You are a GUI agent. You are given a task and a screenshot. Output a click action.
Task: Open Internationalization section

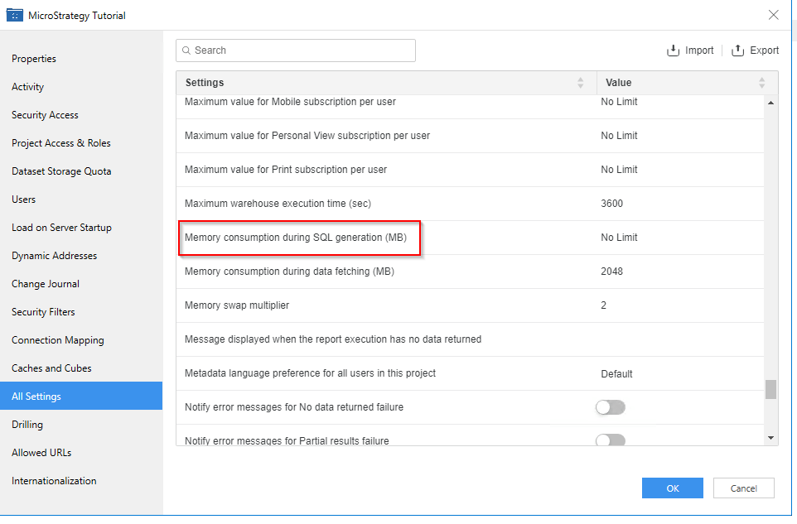click(x=54, y=481)
